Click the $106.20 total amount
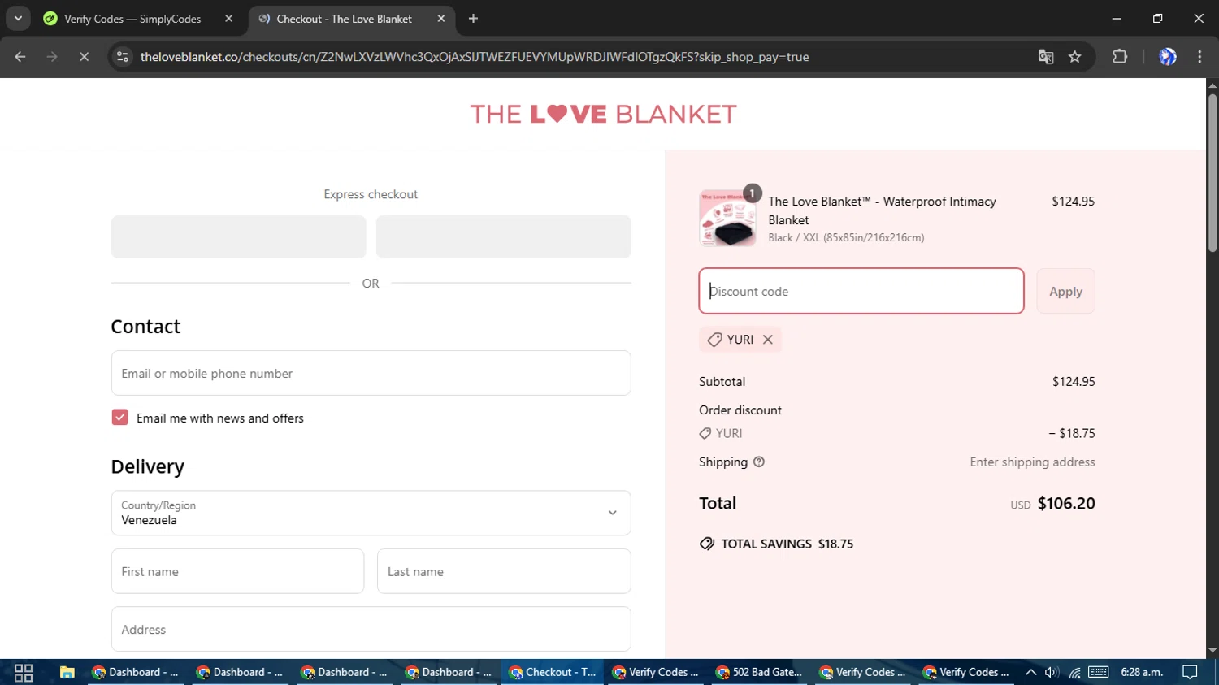 [x=1066, y=503]
